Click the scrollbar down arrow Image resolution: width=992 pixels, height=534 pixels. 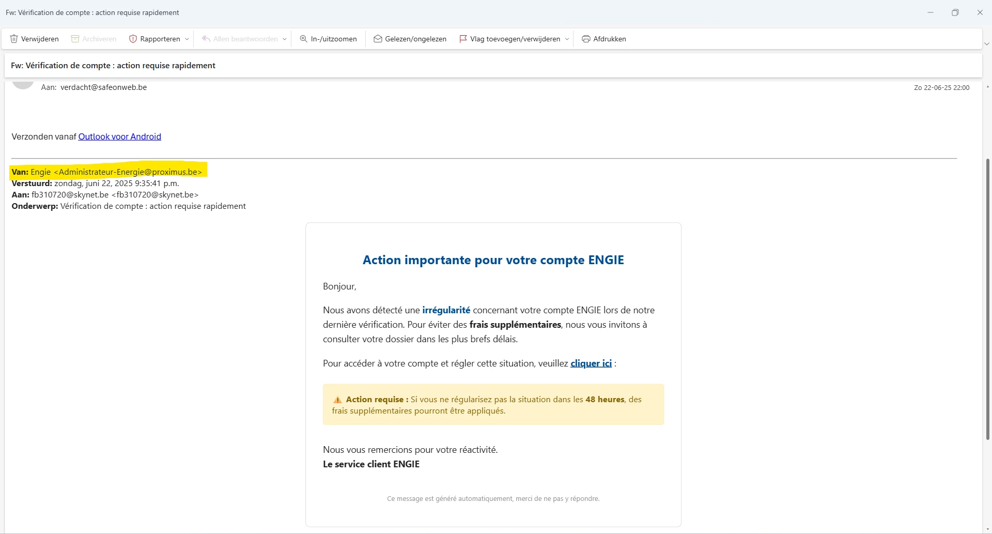(x=988, y=529)
